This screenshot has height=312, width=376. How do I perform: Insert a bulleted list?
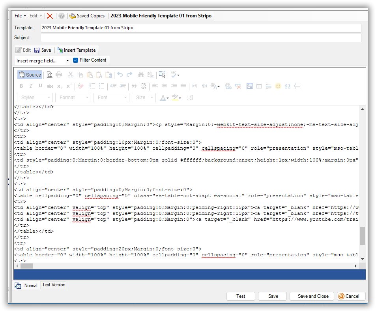(x=102, y=86)
